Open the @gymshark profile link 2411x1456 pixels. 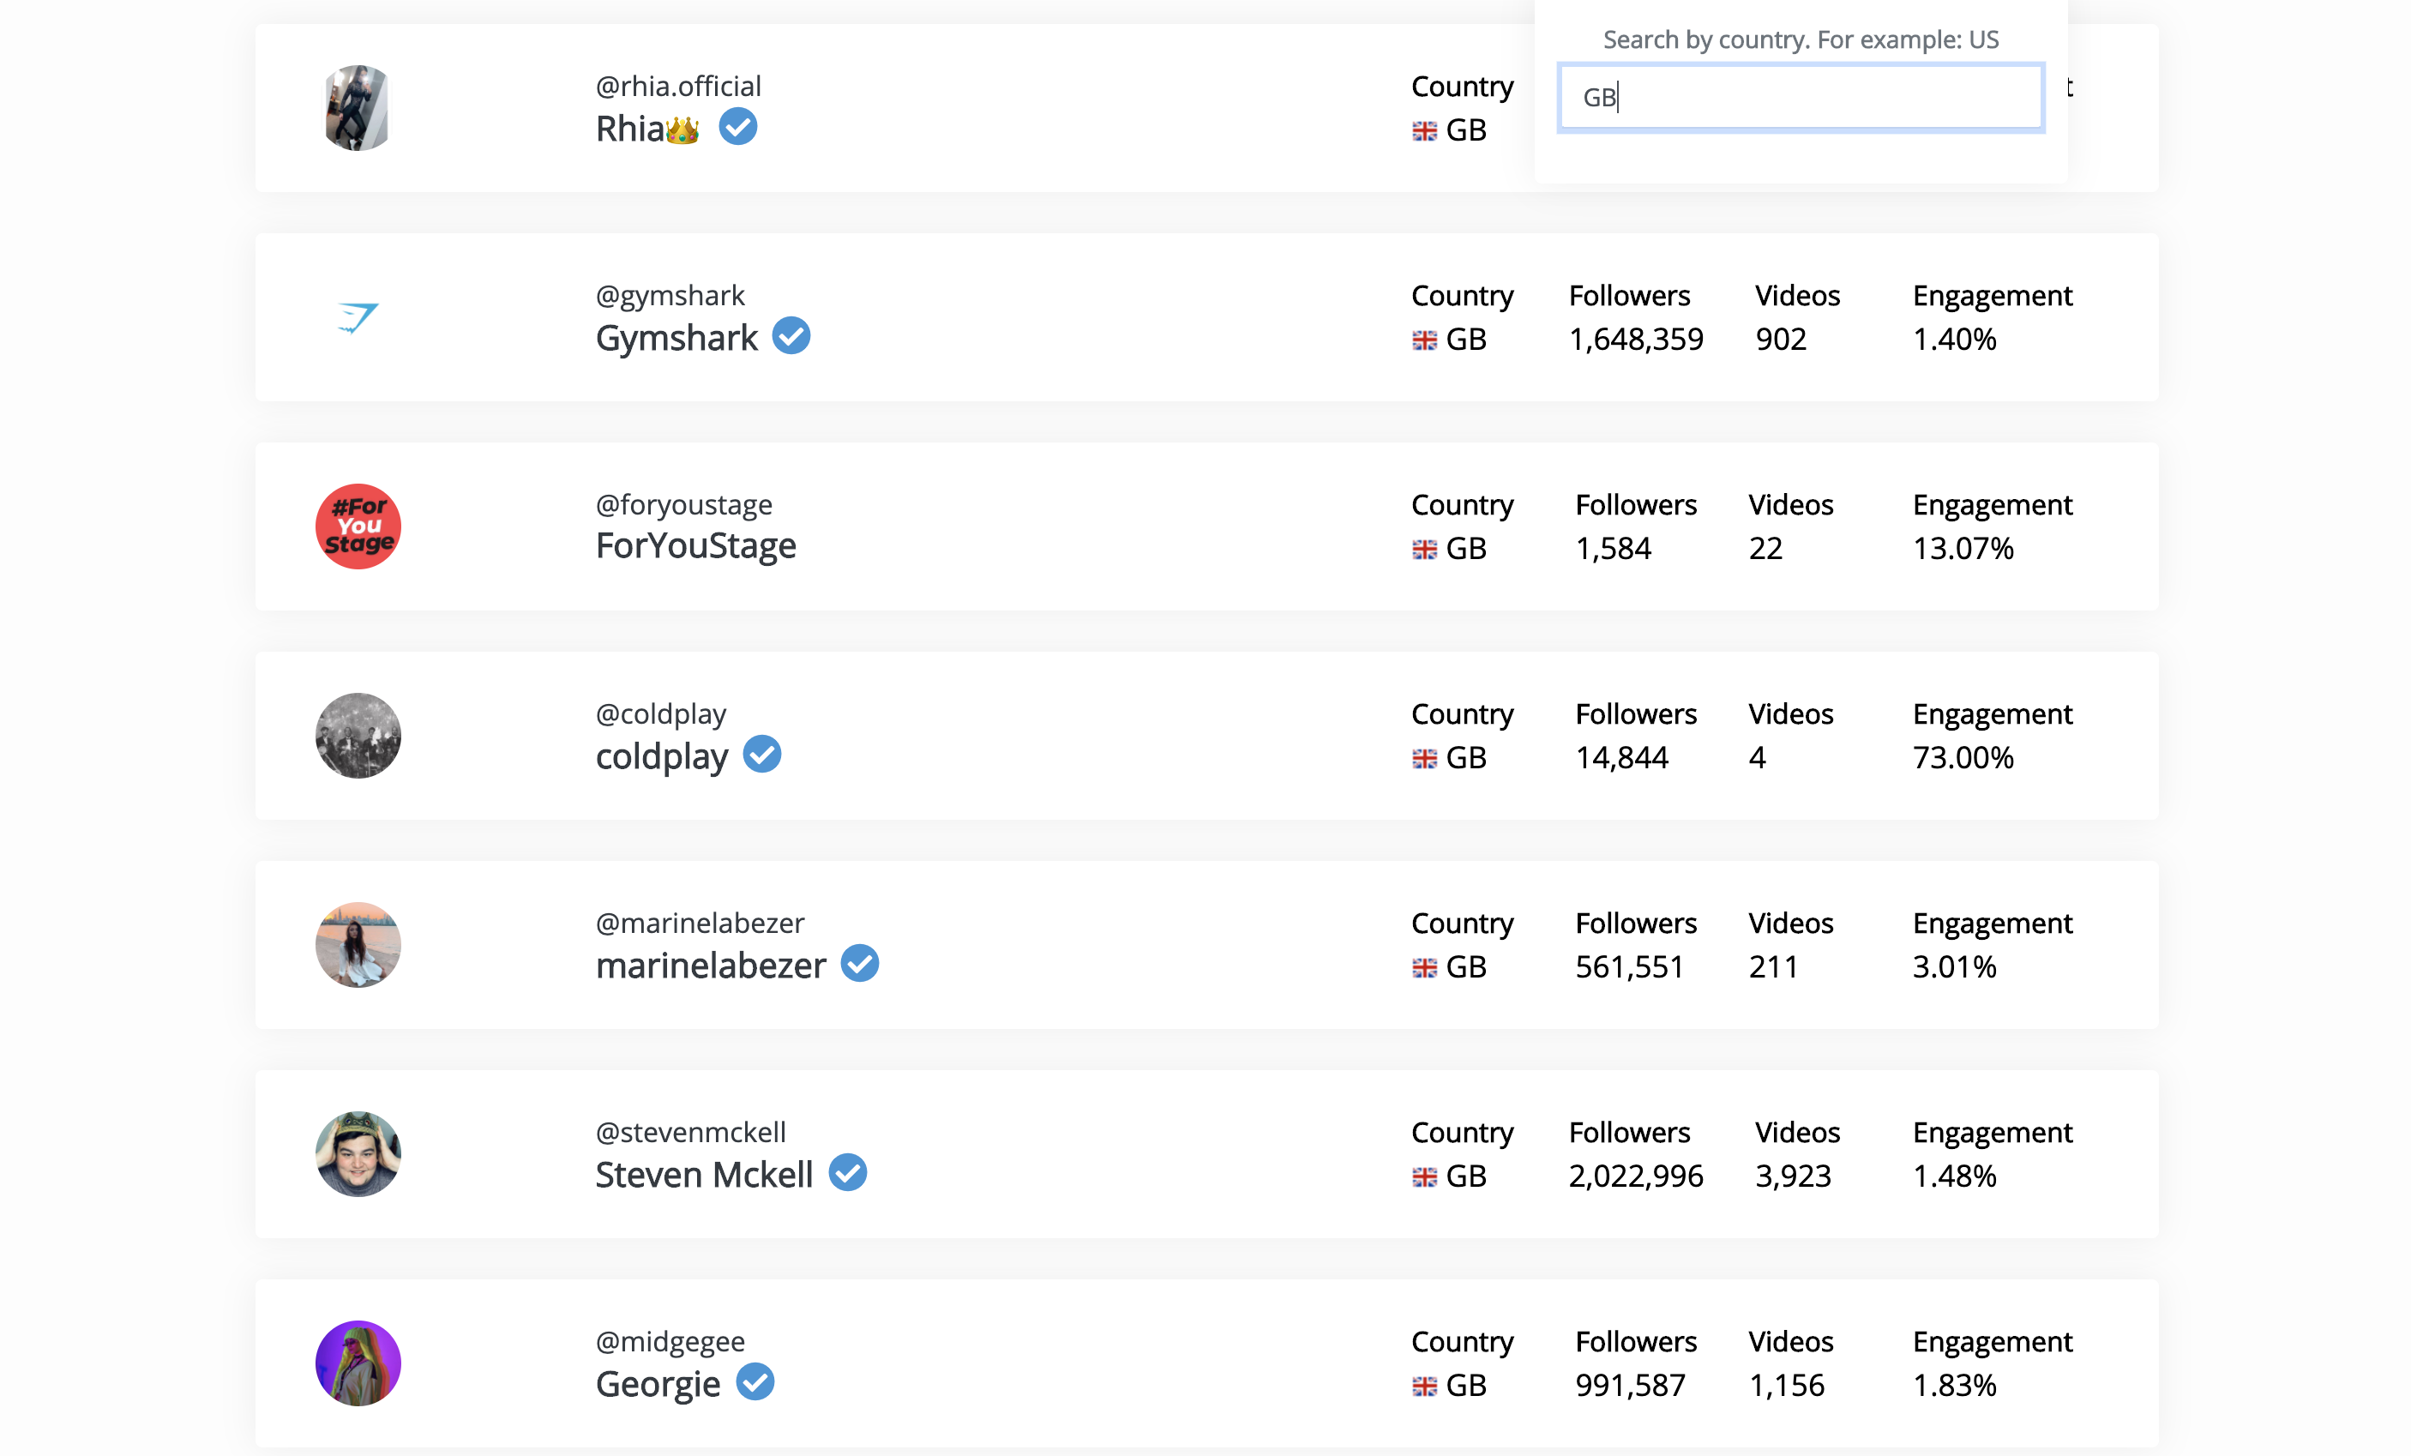pos(670,294)
